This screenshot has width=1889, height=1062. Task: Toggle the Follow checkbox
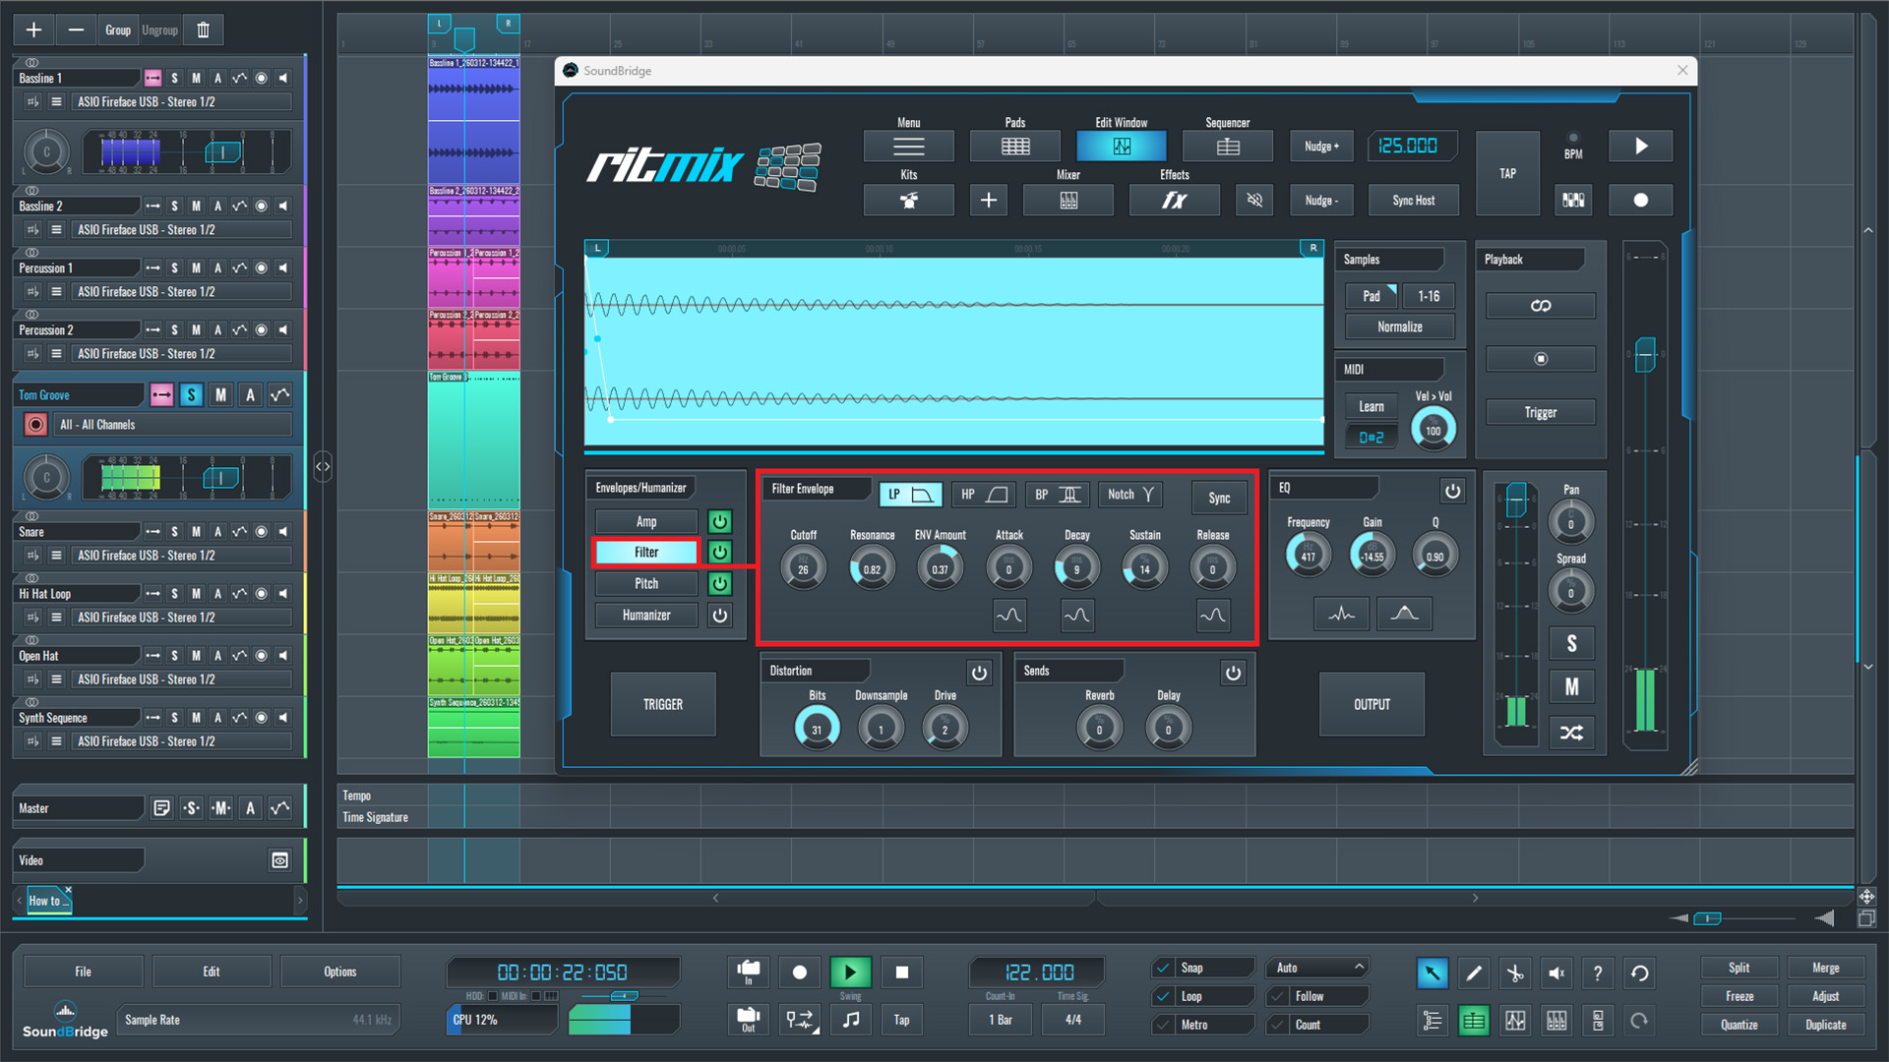(1277, 996)
